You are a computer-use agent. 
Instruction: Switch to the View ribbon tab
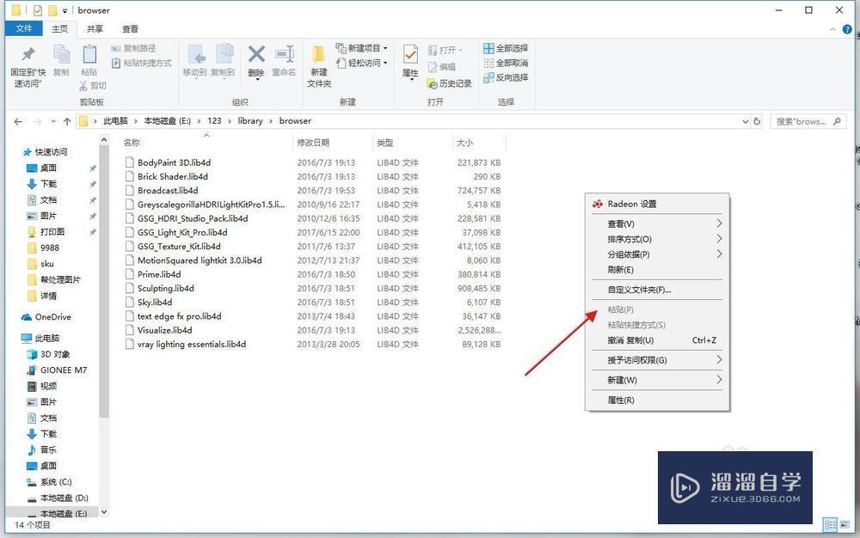(130, 28)
